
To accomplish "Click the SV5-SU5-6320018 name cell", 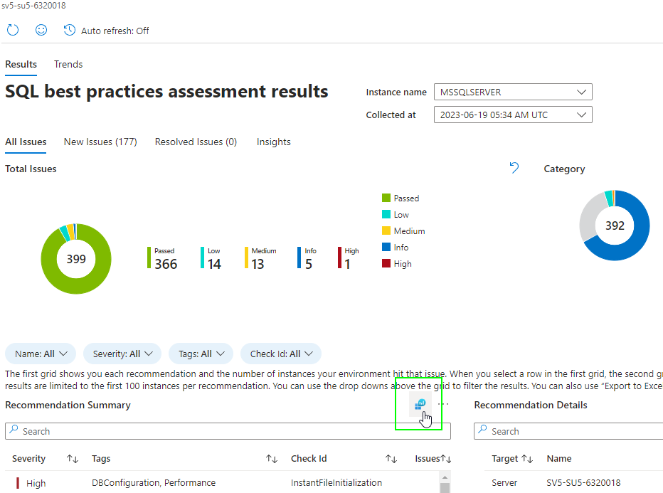I will 583,483.
